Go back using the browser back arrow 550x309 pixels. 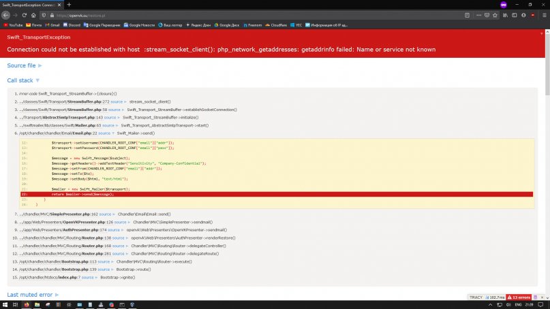(x=5, y=16)
